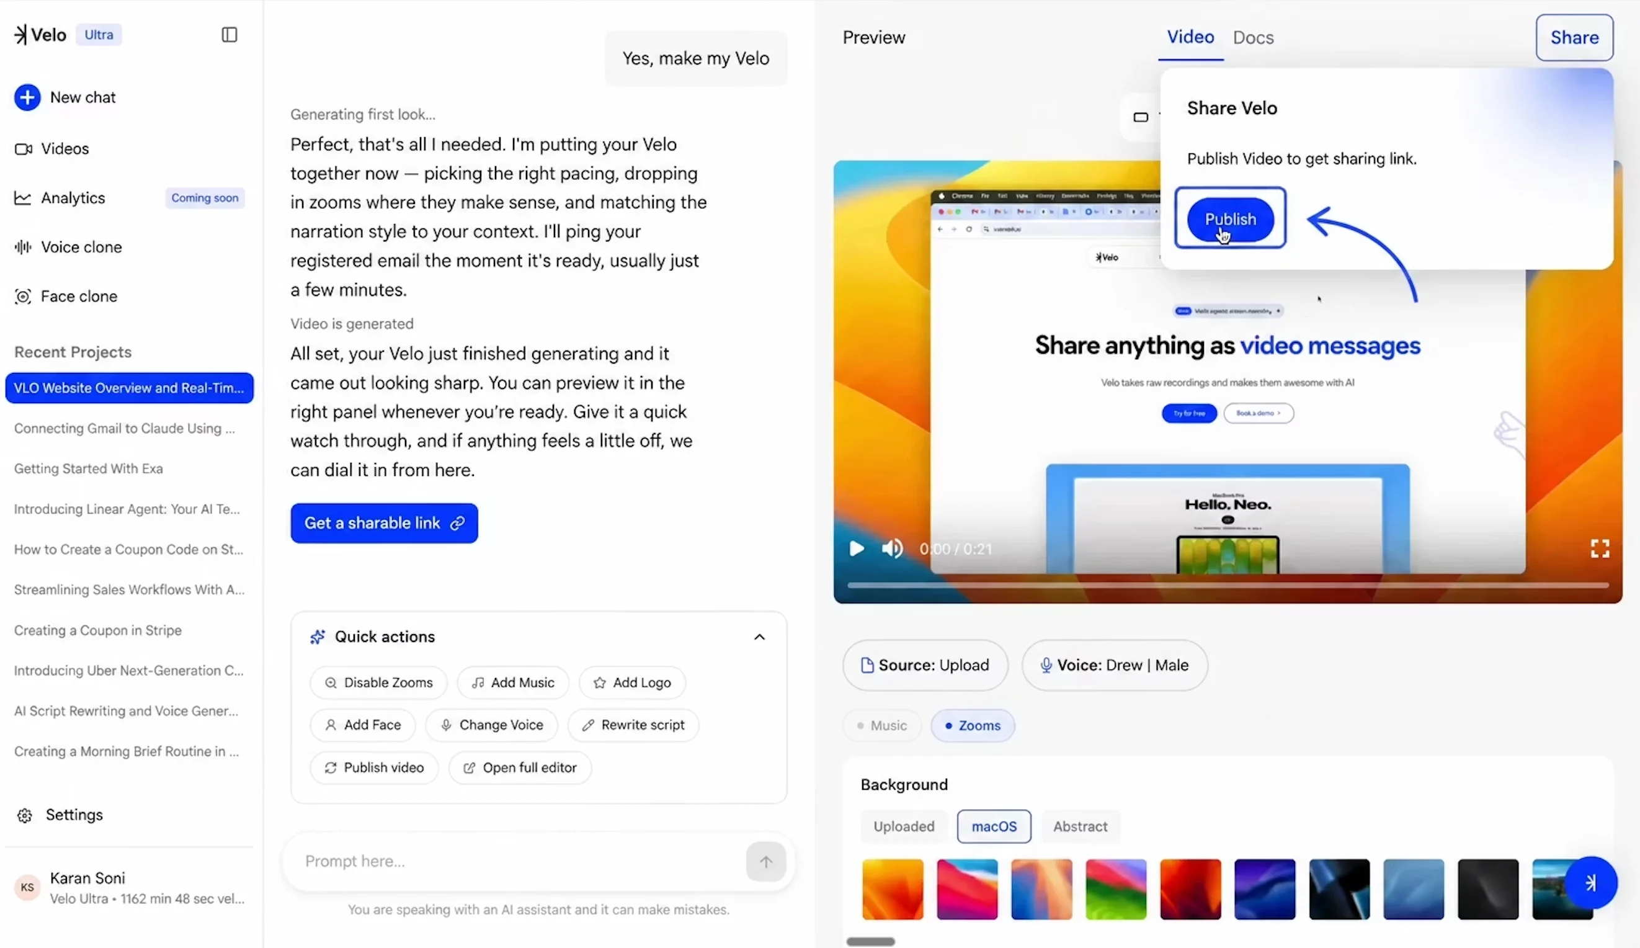This screenshot has height=948, width=1640.
Task: Click Open full editor quick action
Action: (520, 767)
